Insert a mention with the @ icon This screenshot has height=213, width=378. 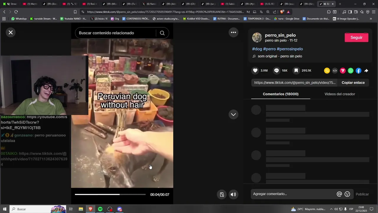click(x=339, y=194)
